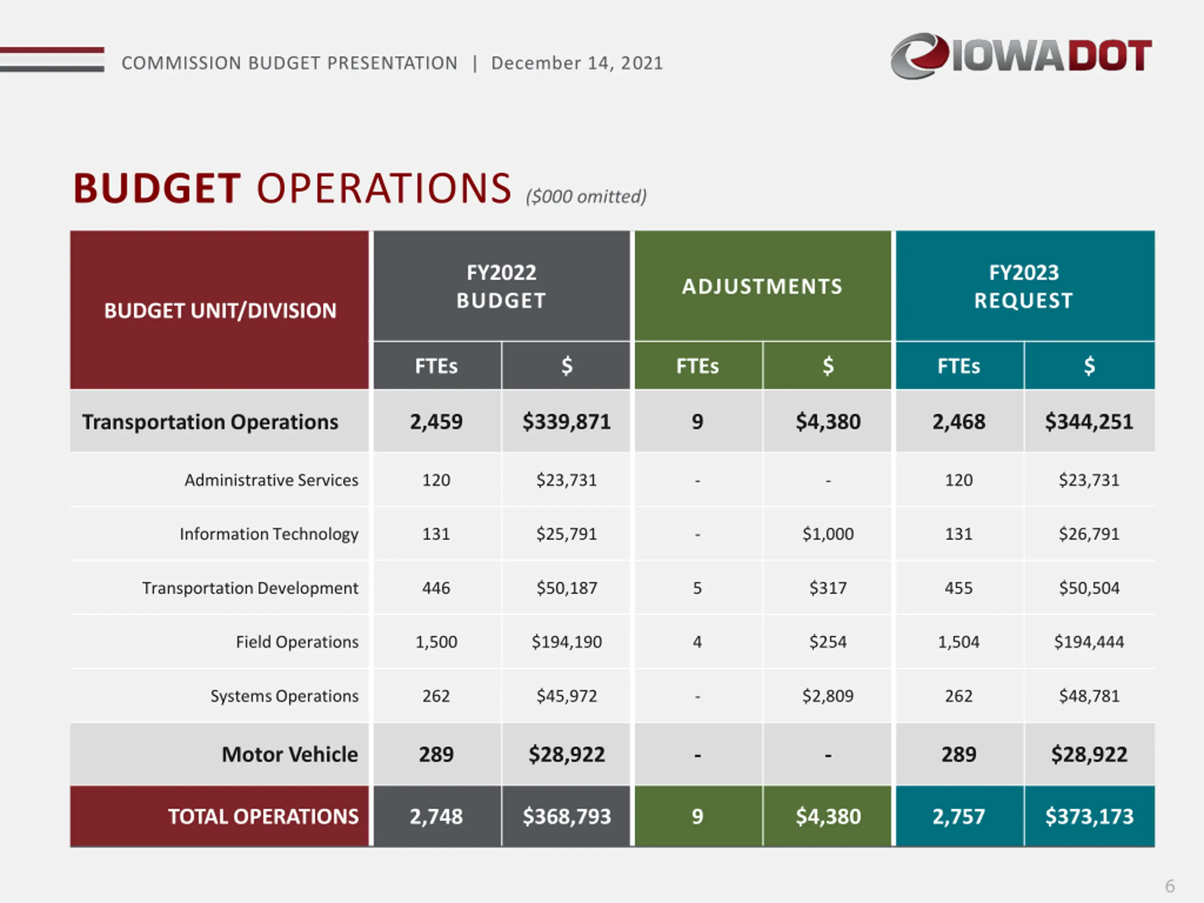Select the 'Systems Operations' row label
Image resolution: width=1204 pixels, height=903 pixels.
click(x=285, y=696)
